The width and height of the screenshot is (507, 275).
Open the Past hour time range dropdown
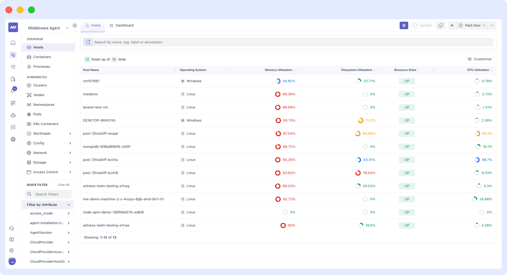click(472, 25)
